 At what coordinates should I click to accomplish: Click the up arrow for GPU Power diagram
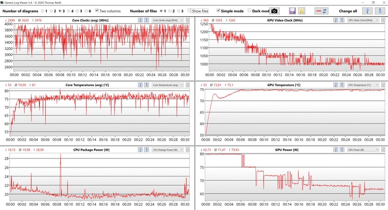click(335, 150)
